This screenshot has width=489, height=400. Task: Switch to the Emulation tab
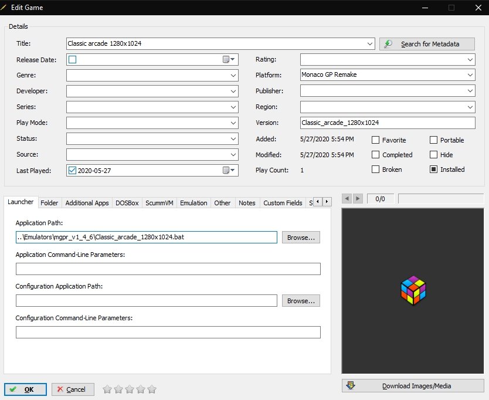point(193,203)
